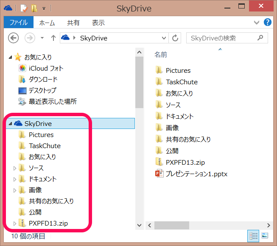This screenshot has width=277, height=246.
Task: Go up one level with Up arrow
Action: pyautogui.click(x=53, y=38)
